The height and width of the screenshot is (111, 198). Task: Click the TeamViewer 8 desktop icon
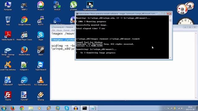pyautogui.click(x=41, y=66)
